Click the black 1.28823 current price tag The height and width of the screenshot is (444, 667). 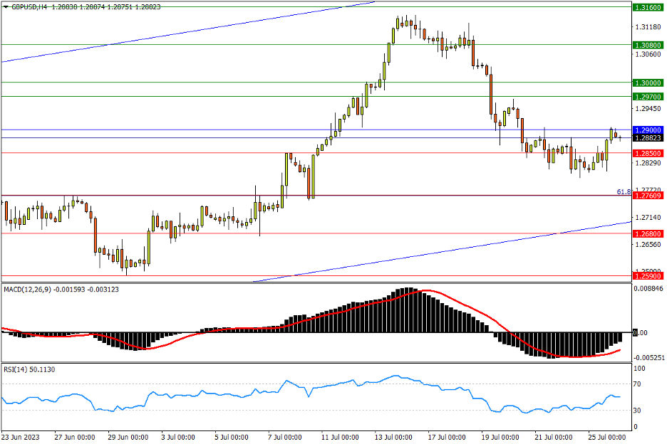pyautogui.click(x=648, y=138)
